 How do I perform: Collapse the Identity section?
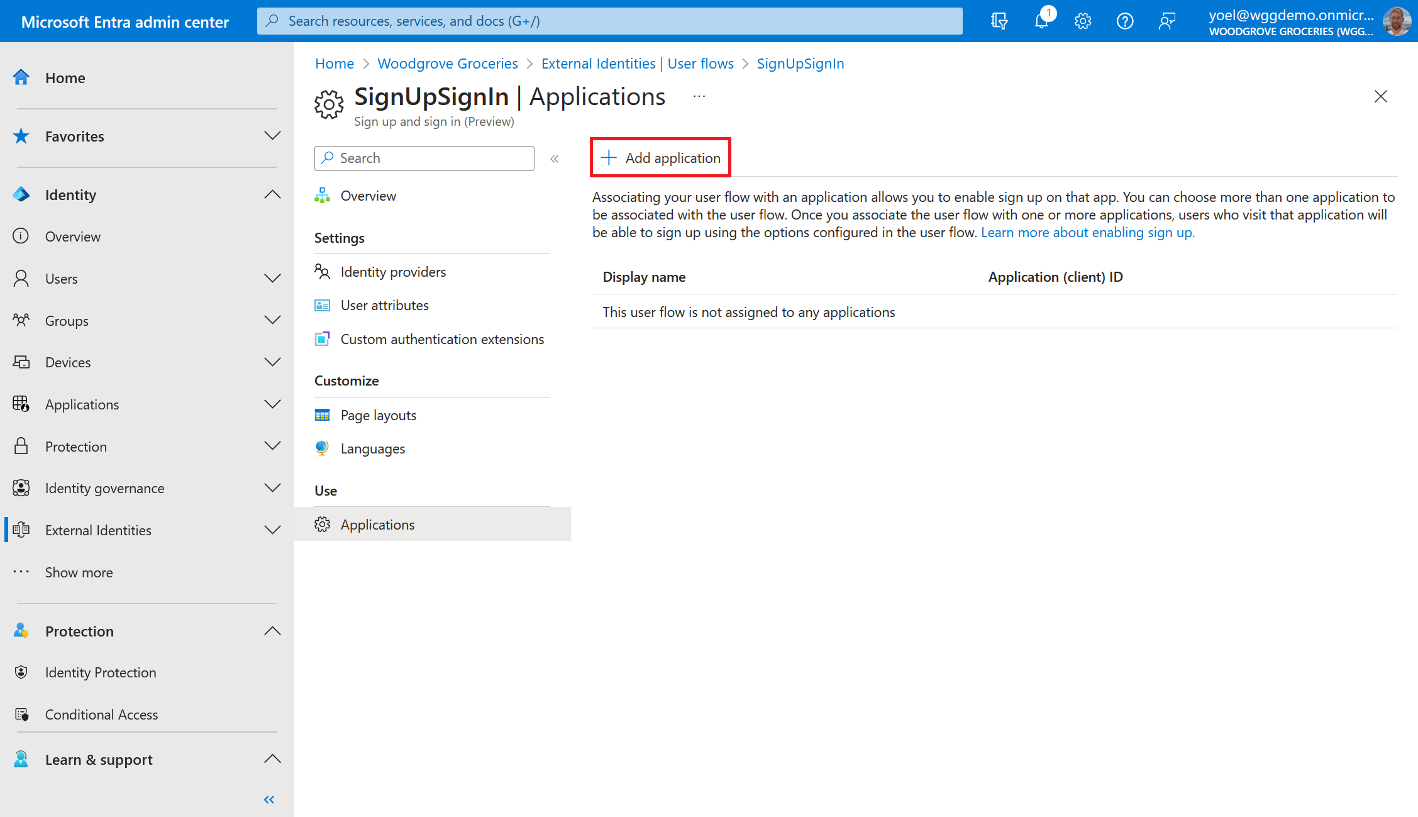[x=272, y=194]
